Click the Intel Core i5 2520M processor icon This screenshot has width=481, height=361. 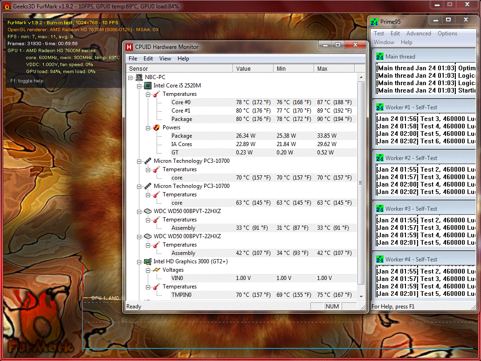click(x=148, y=86)
